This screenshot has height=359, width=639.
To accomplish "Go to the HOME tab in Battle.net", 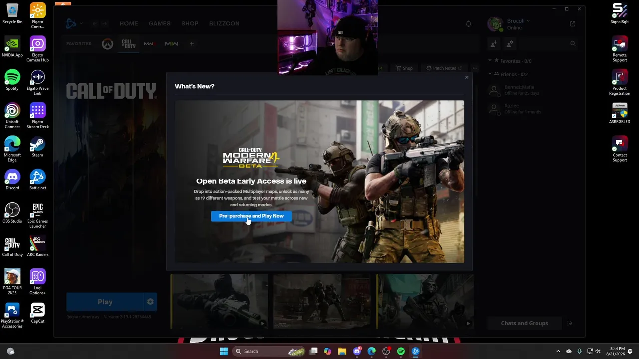I will tap(129, 23).
